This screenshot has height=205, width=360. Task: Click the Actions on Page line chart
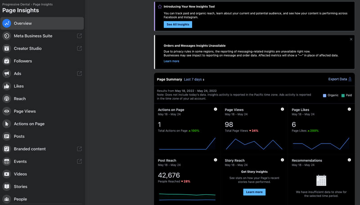click(187, 144)
